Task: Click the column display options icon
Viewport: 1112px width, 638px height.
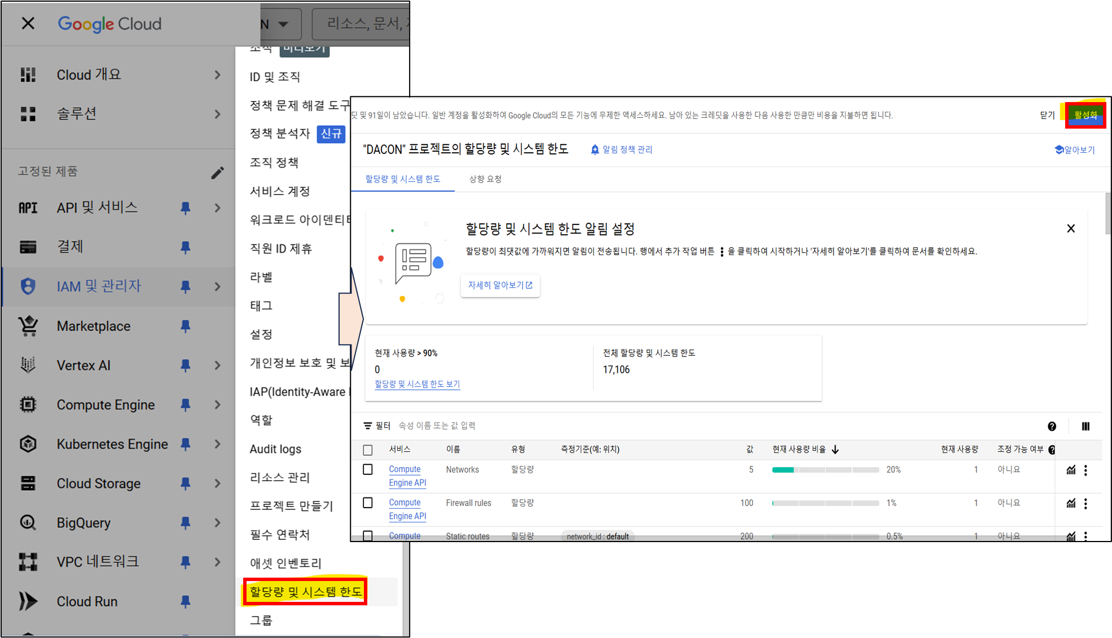Action: [x=1085, y=426]
